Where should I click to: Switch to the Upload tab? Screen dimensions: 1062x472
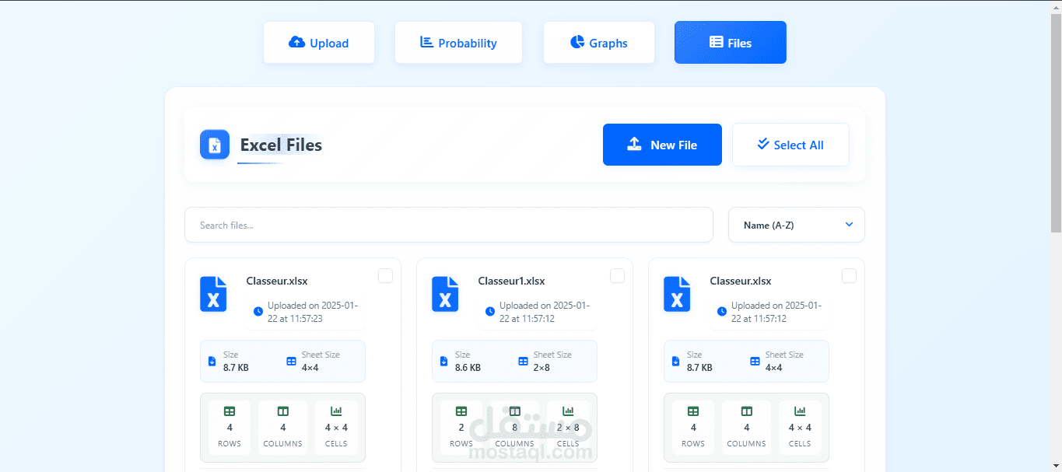coord(319,43)
